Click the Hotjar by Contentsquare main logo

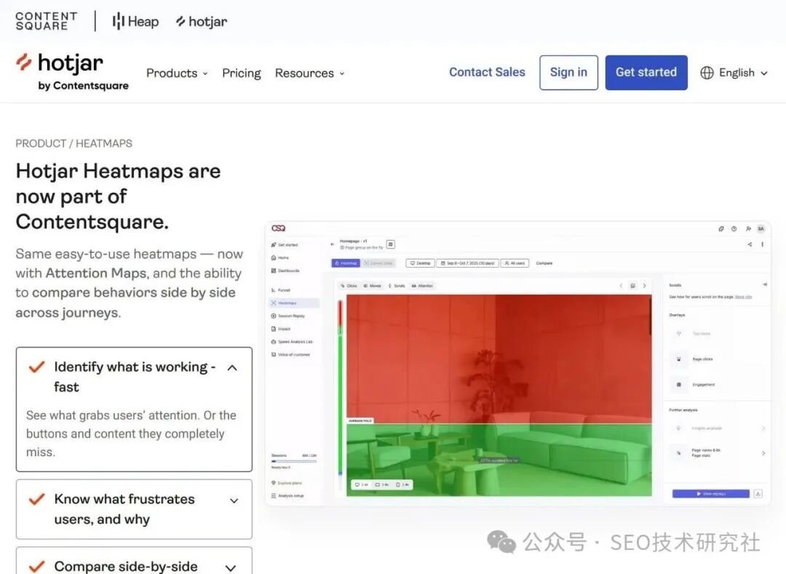[x=71, y=71]
